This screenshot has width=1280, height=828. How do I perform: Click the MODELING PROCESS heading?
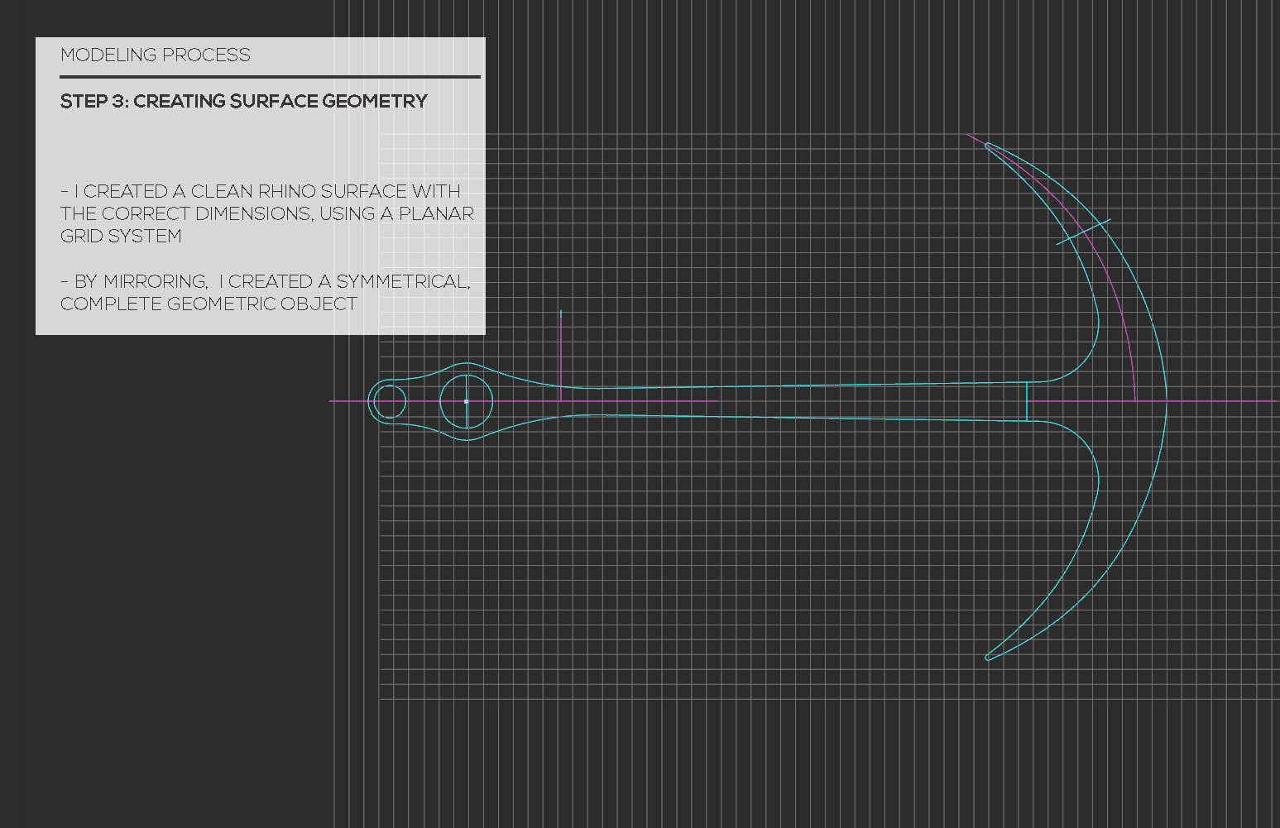point(156,55)
